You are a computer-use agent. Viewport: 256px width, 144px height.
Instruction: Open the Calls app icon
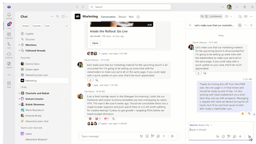pos(9,45)
